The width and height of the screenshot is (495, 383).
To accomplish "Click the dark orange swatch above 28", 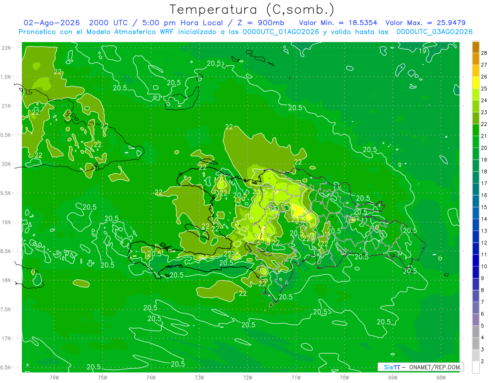I will 476,47.
